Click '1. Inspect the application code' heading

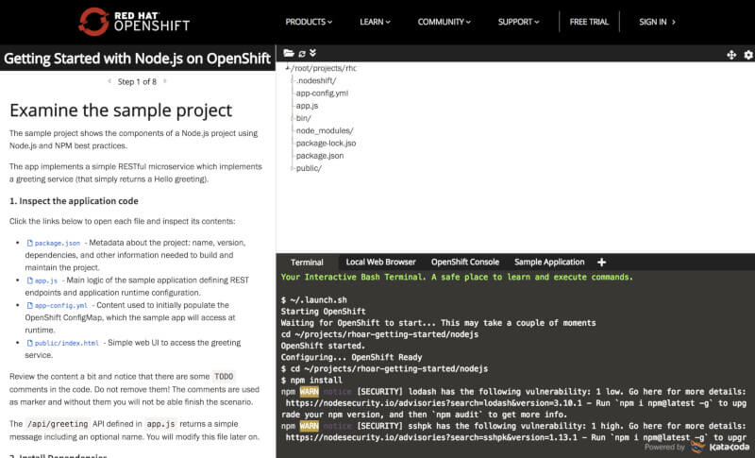tap(74, 201)
